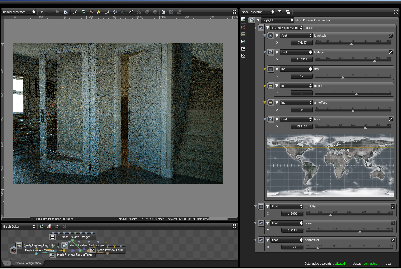
Task: Click the collapse all nodes icon
Action: click(x=280, y=12)
